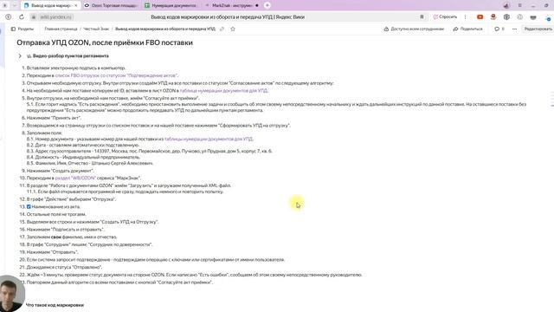Viewport: 554px width, 312px height.
Task: Click step text 'Дожидаемся статуса "Отправлено"'
Action: coord(64,268)
